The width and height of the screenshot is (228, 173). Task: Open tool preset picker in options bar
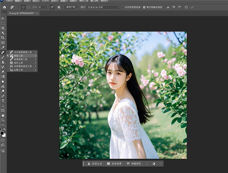point(12,7)
